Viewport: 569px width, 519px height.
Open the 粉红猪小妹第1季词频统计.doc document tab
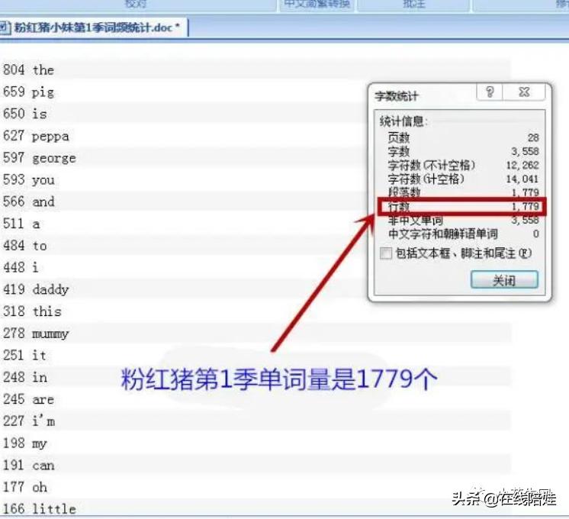pos(94,27)
